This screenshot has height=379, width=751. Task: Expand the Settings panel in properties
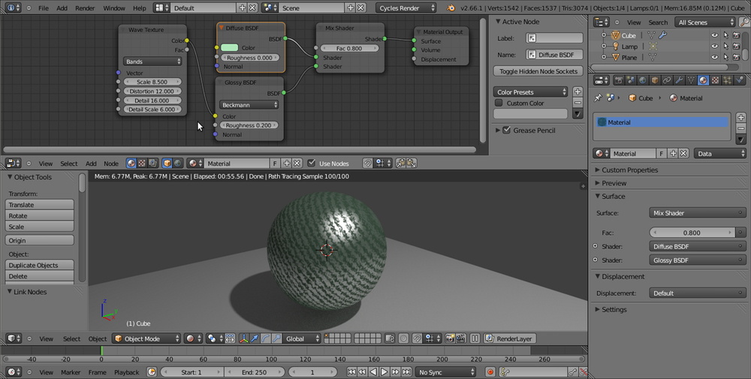tap(614, 309)
